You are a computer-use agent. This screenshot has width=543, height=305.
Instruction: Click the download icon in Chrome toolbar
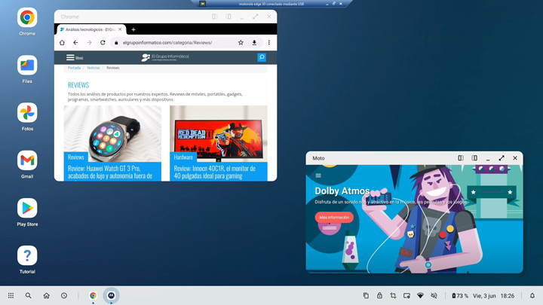254,42
